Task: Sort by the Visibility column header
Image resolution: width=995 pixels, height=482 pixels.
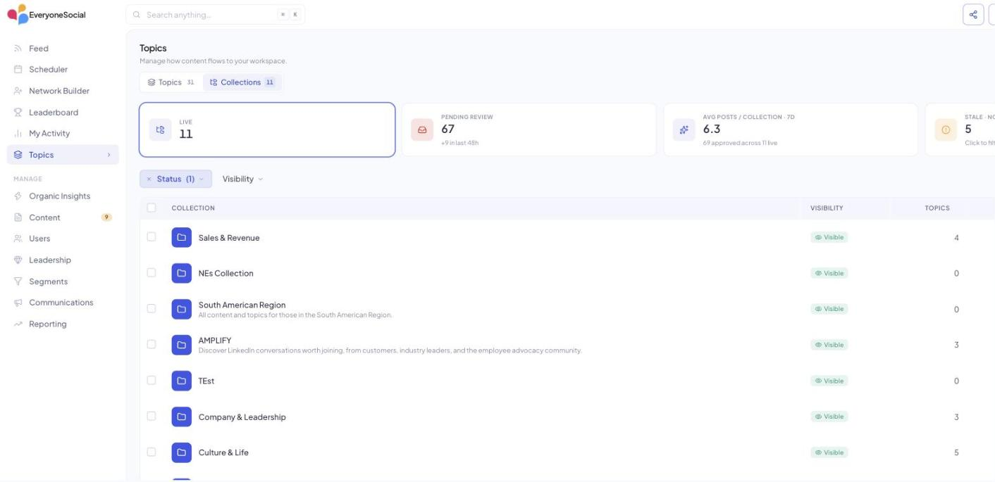Action: tap(827, 208)
